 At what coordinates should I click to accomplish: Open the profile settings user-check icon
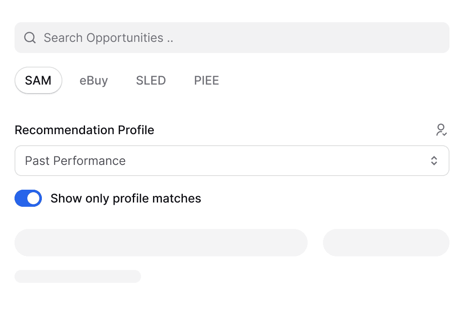pos(441,130)
